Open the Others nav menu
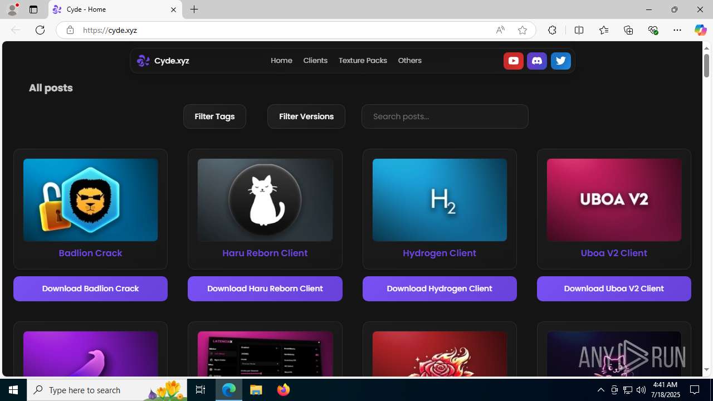This screenshot has height=401, width=713. point(410,61)
